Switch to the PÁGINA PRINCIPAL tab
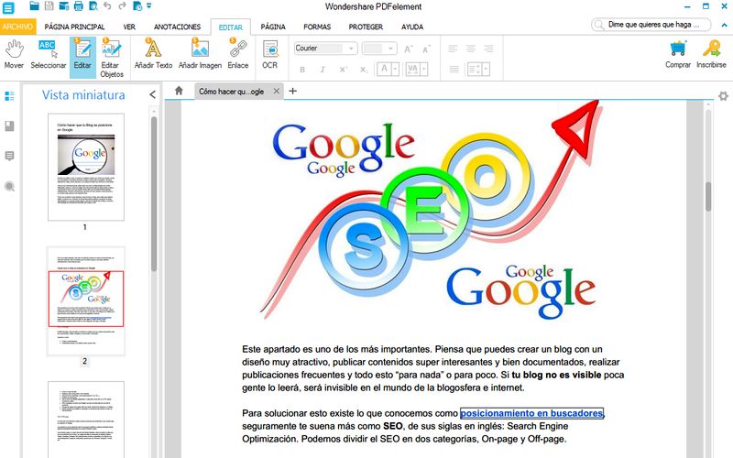The height and width of the screenshot is (458, 733). point(74,27)
